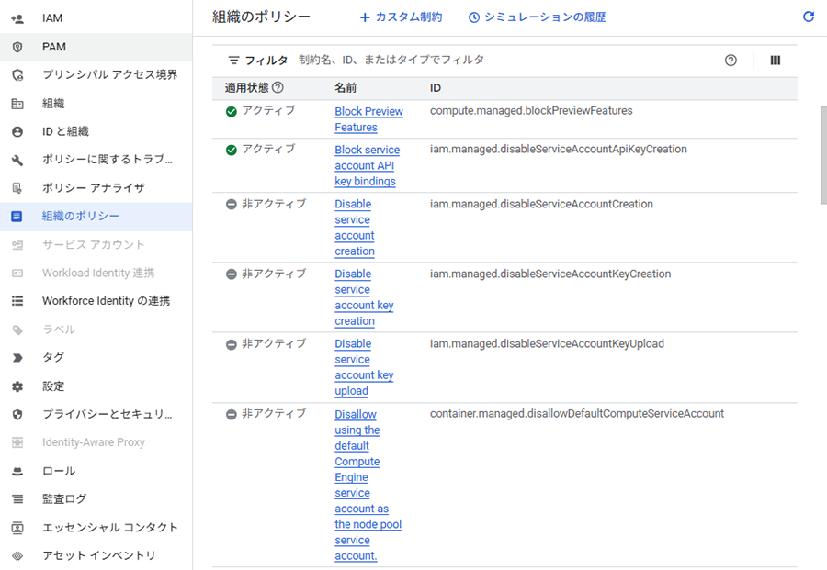Click the PAM shield icon in sidebar
The height and width of the screenshot is (570, 827).
(17, 47)
